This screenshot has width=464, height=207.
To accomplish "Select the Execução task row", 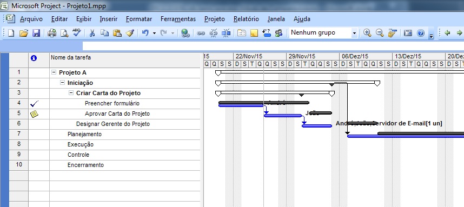I will (81, 144).
